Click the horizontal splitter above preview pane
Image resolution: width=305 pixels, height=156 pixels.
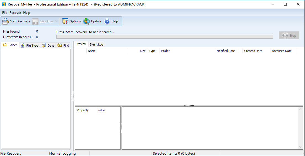tap(189, 106)
